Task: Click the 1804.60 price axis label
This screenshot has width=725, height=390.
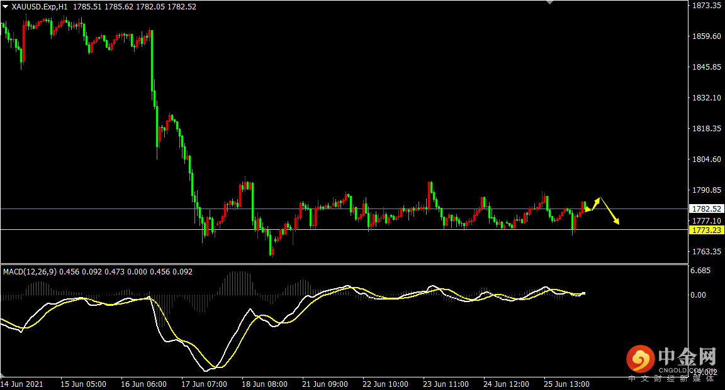Action: coord(706,160)
